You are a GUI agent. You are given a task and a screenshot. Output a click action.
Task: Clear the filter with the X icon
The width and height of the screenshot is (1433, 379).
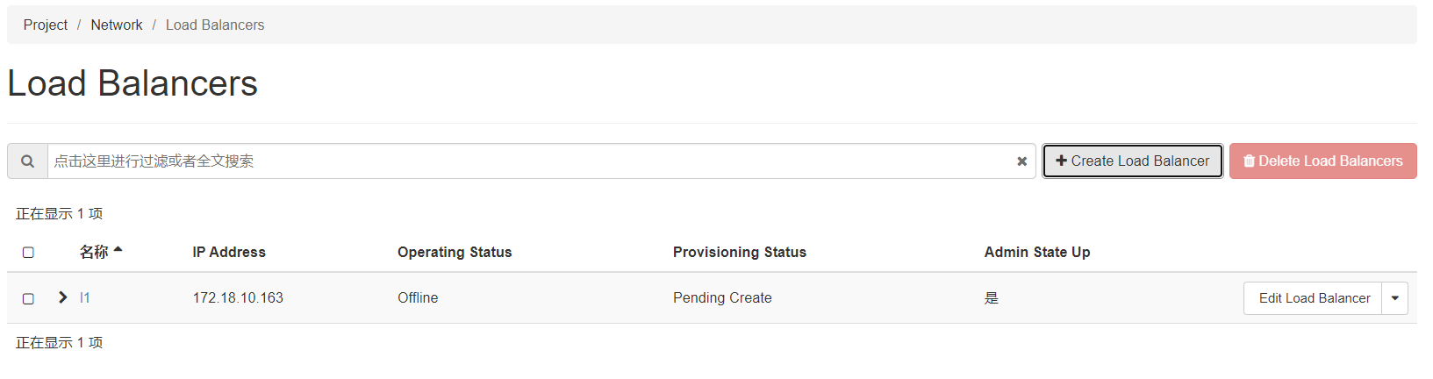click(x=1021, y=161)
